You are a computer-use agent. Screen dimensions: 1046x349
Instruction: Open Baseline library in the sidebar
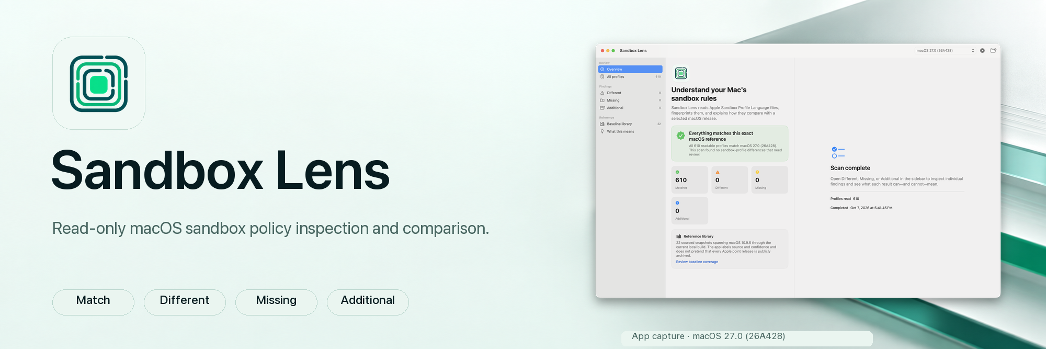tap(630, 124)
